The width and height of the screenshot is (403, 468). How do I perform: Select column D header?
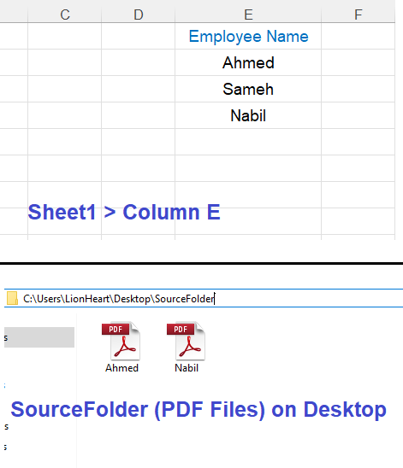click(138, 15)
